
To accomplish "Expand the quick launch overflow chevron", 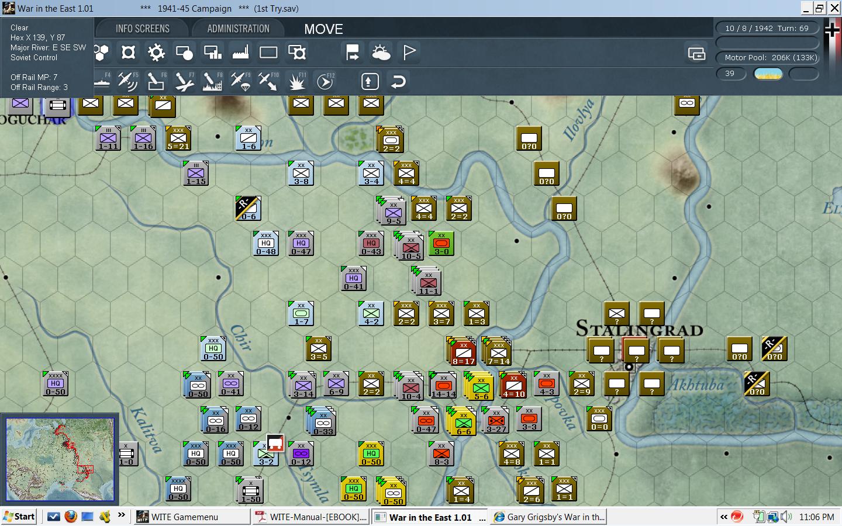I will (122, 515).
